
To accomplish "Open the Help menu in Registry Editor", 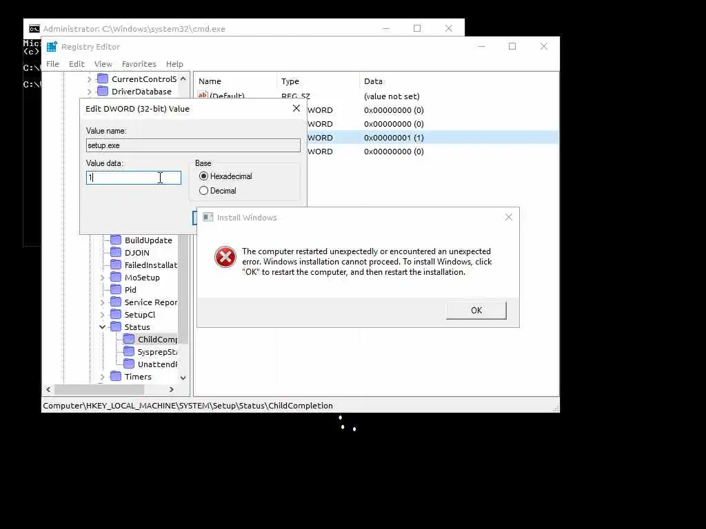I will [174, 64].
